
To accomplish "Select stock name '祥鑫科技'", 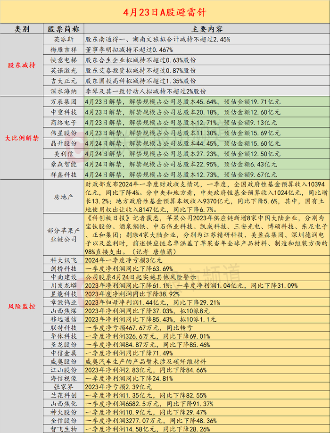I will click(64, 175).
